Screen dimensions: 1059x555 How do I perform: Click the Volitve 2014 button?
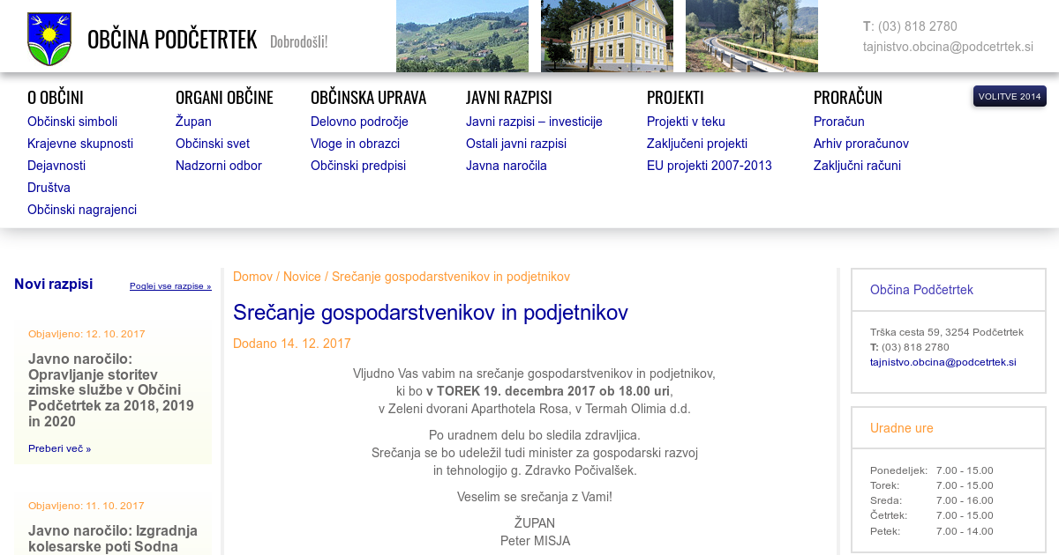pyautogui.click(x=1009, y=96)
